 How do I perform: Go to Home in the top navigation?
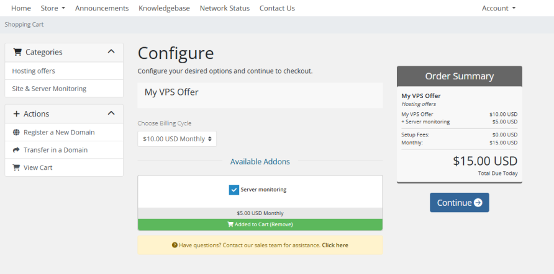pyautogui.click(x=21, y=8)
